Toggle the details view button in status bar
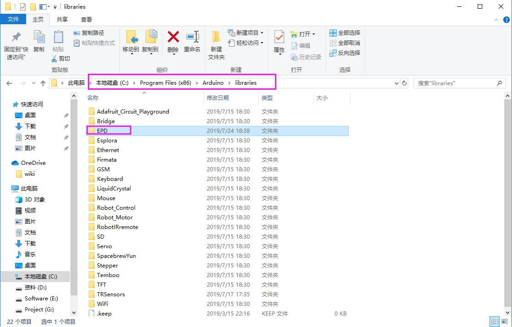The image size is (512, 327). click(x=495, y=322)
